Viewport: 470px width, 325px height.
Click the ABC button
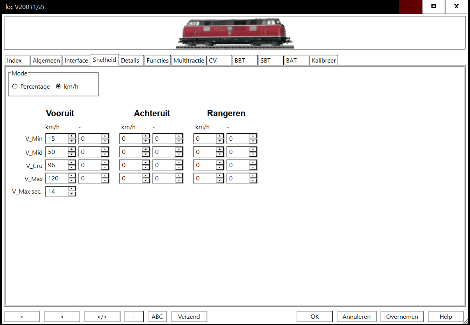[157, 316]
